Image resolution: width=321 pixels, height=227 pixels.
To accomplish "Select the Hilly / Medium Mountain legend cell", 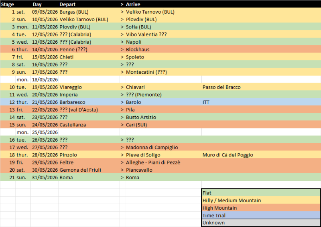I will (x=260, y=201).
